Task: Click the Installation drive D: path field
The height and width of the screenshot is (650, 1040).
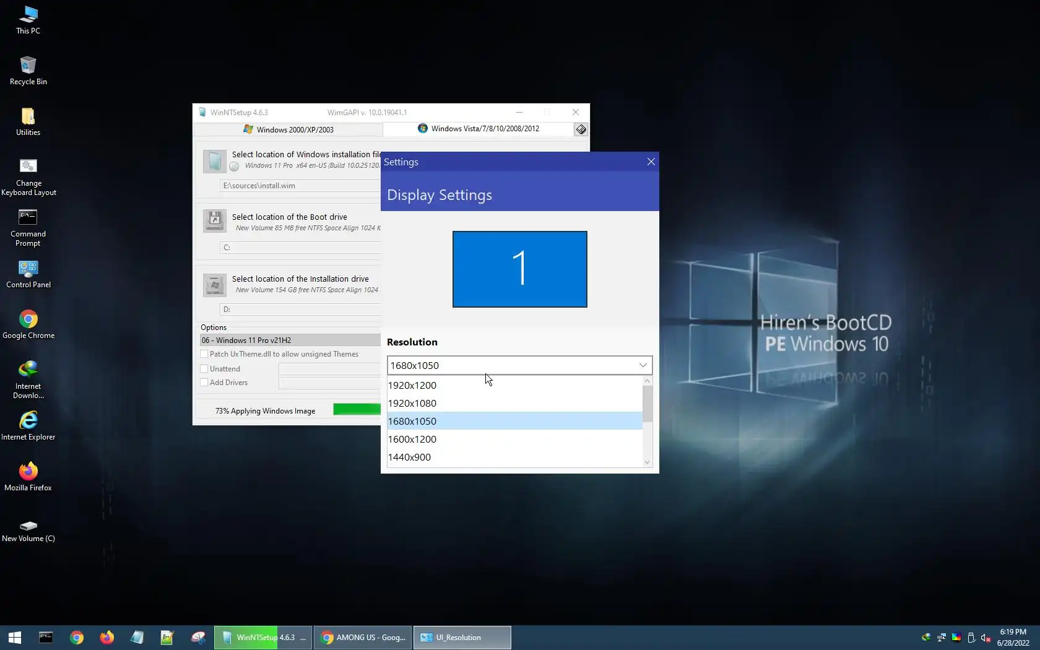Action: (300, 310)
